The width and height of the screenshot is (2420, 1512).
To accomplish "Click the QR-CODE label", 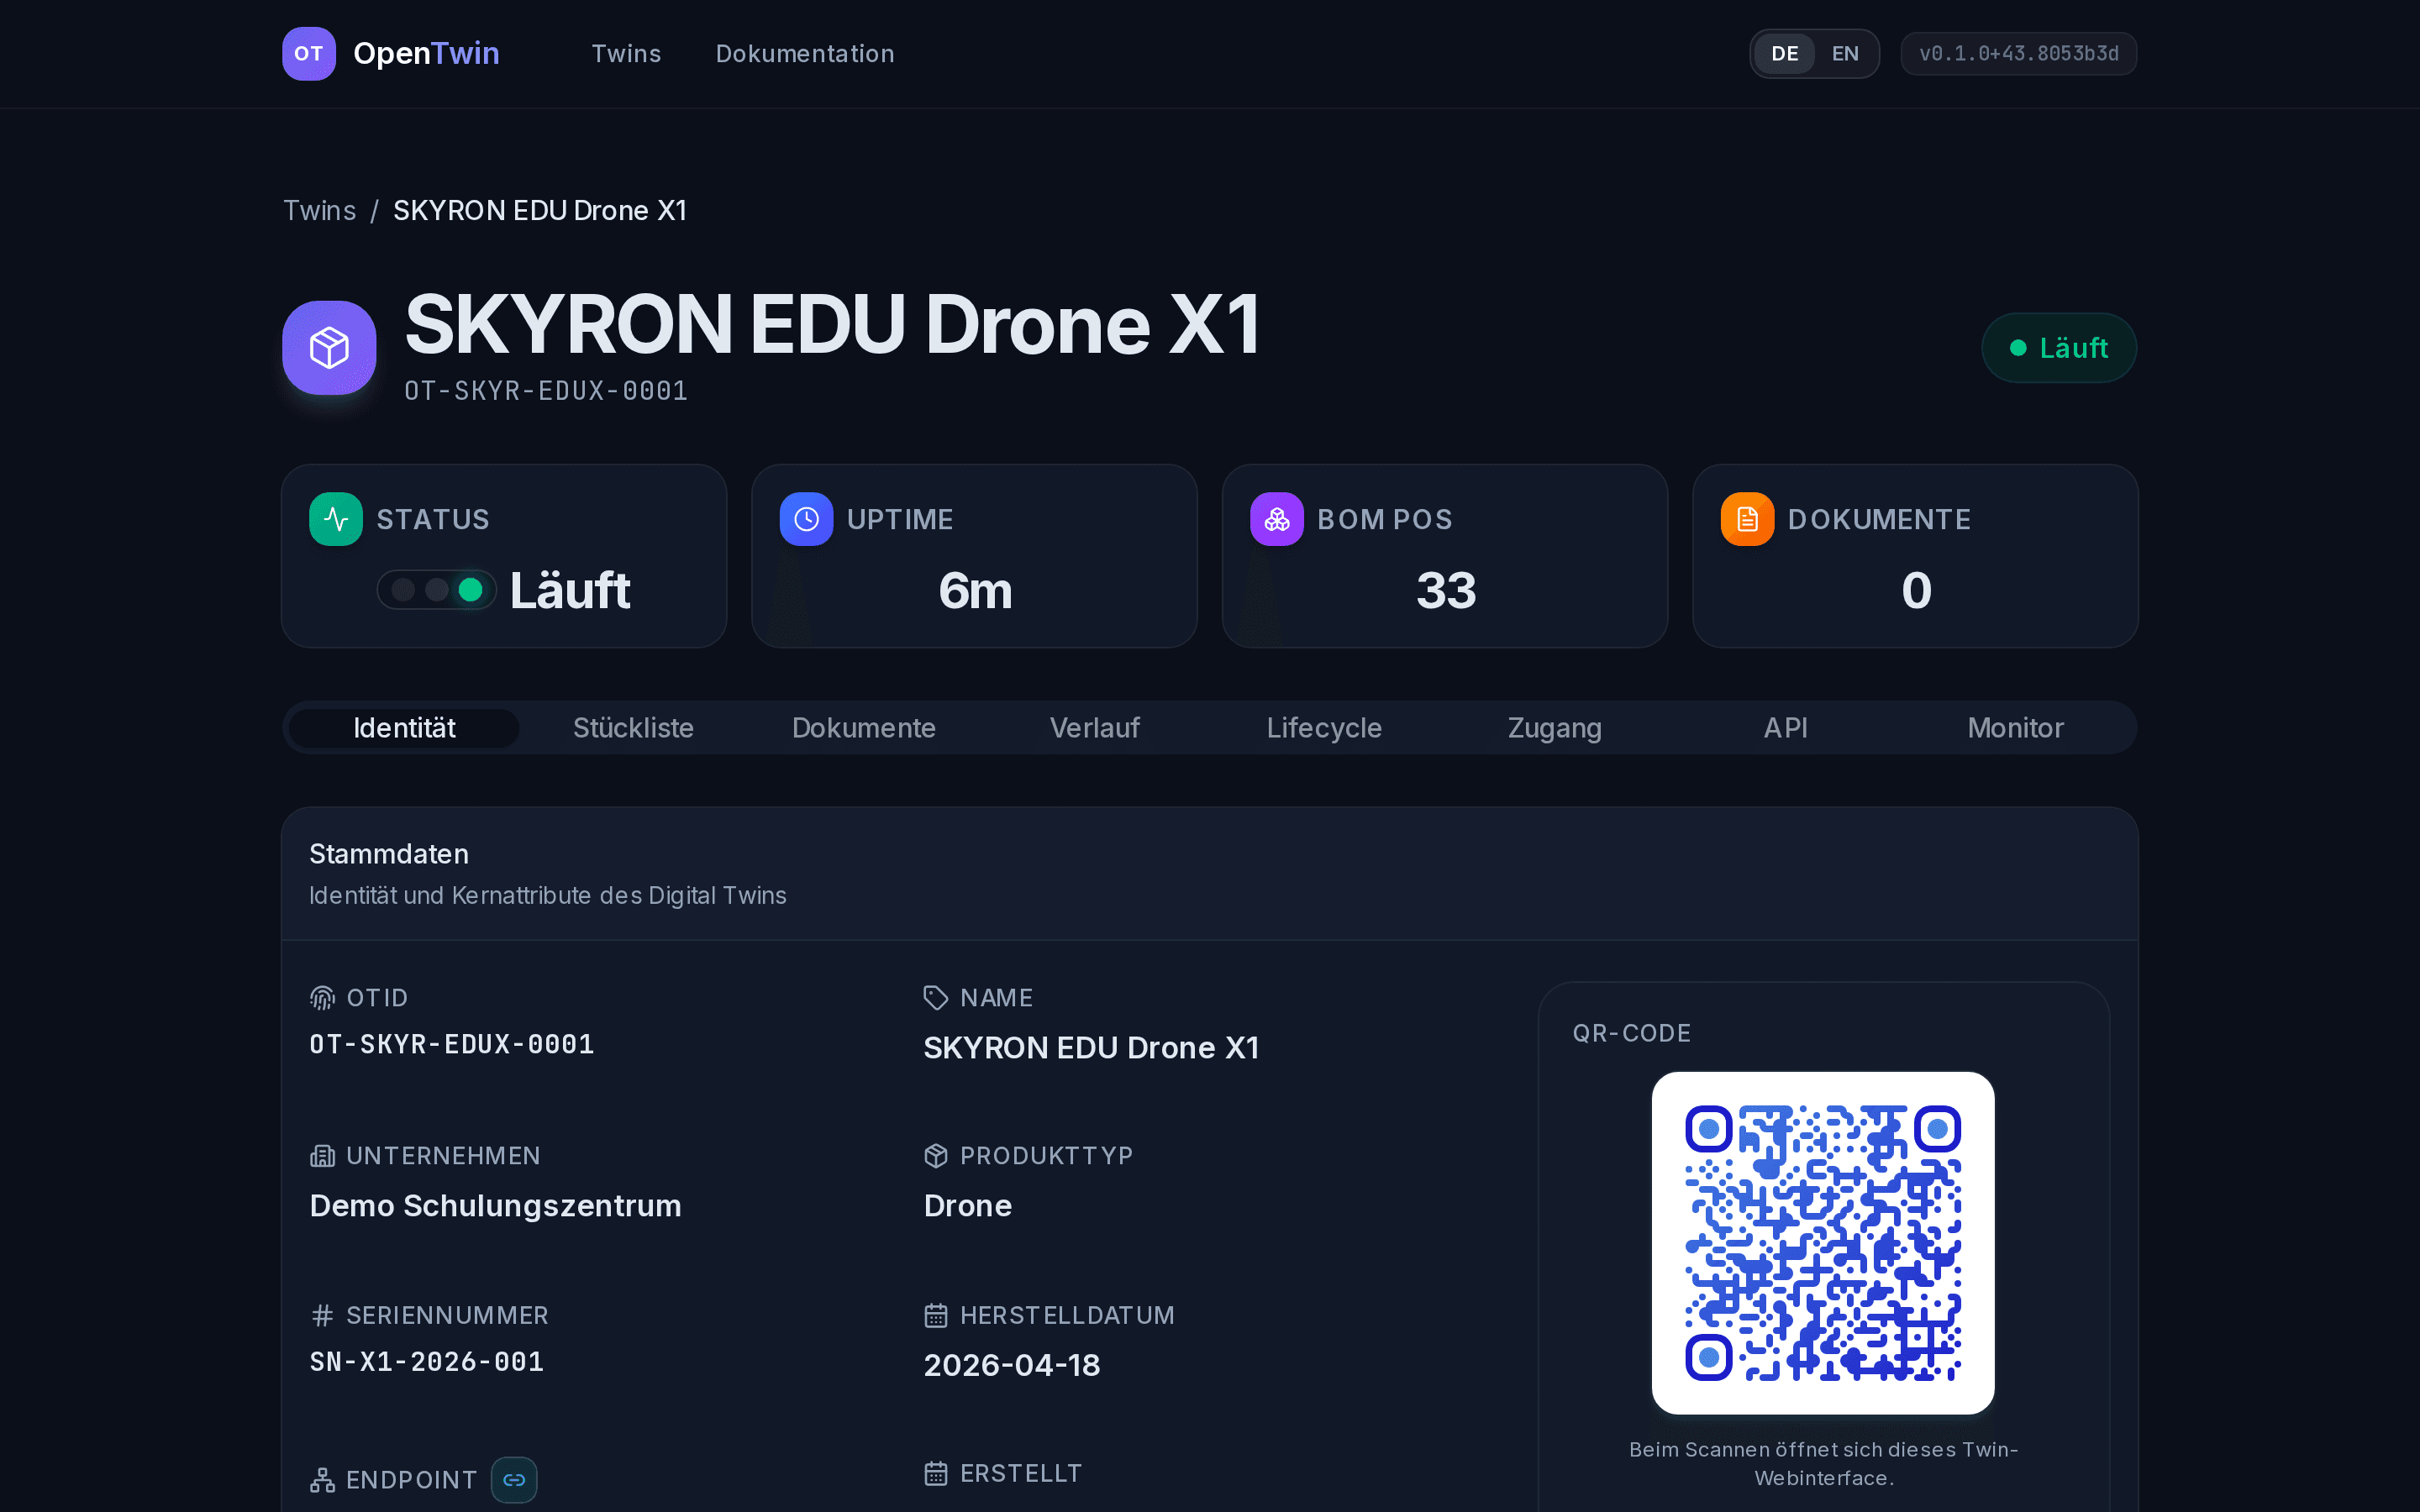I will point(1632,1033).
